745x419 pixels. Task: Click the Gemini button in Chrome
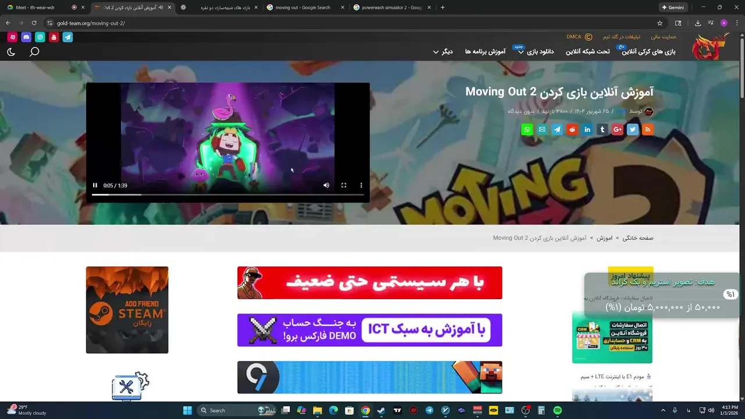pyautogui.click(x=672, y=8)
